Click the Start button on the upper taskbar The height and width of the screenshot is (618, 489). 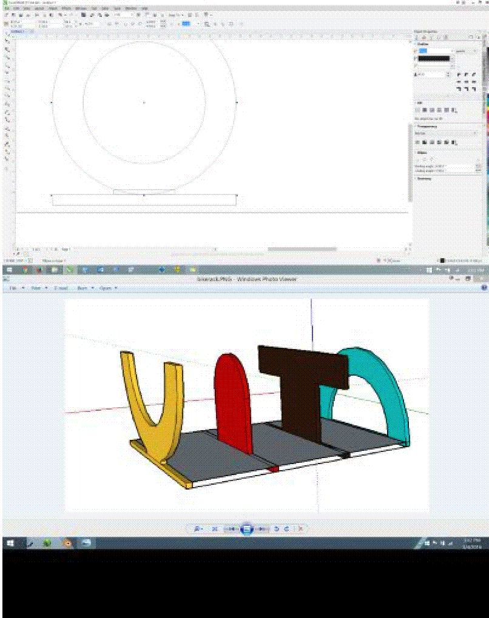point(10,270)
